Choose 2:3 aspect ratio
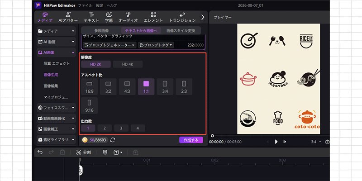 [x=184, y=86]
